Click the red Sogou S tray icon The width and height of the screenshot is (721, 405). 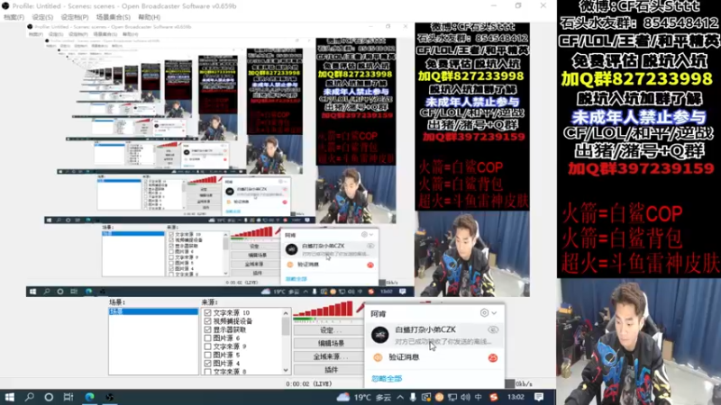(x=493, y=397)
